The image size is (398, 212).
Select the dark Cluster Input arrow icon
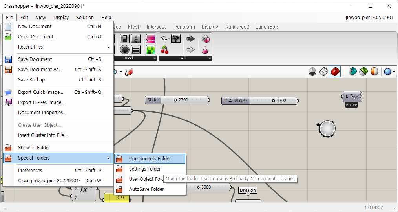(190, 39)
